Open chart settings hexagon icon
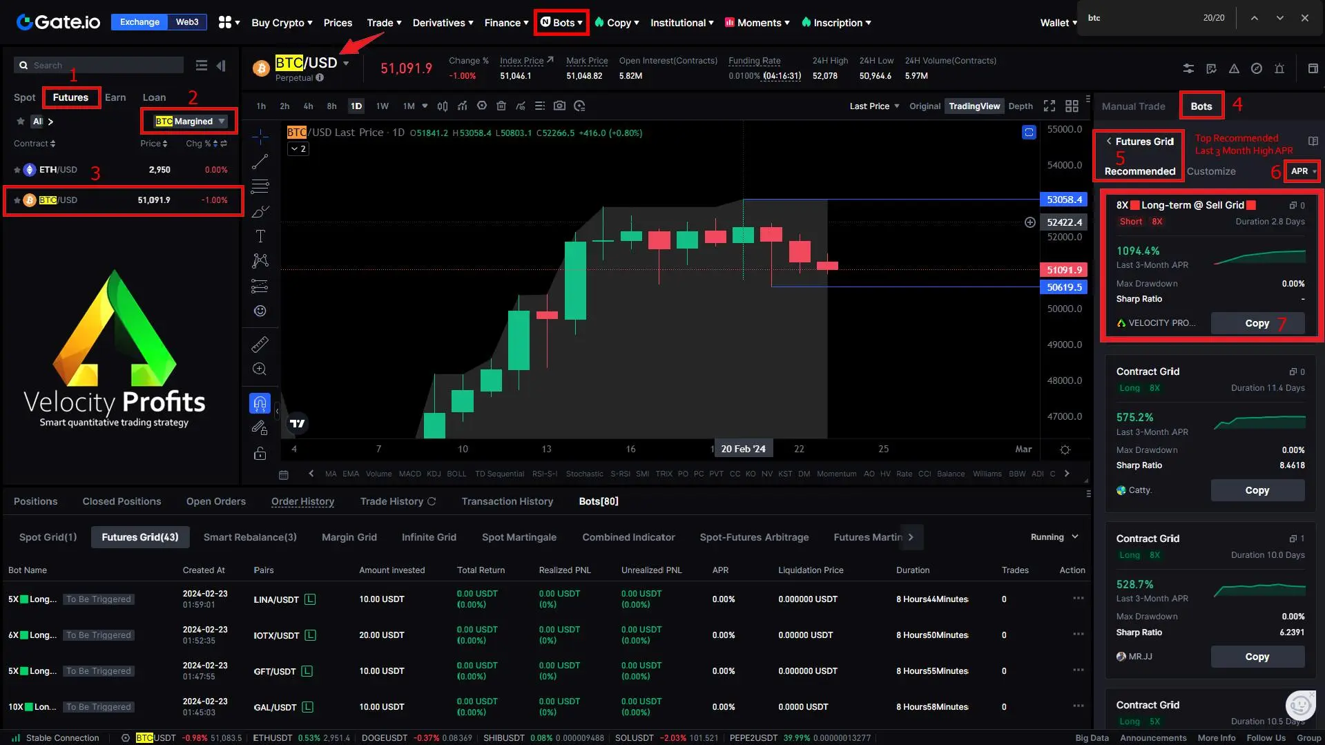 point(482,106)
